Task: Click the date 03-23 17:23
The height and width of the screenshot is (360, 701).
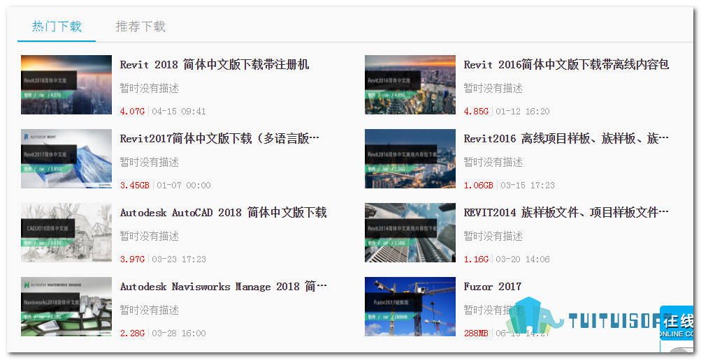Action: point(179,259)
